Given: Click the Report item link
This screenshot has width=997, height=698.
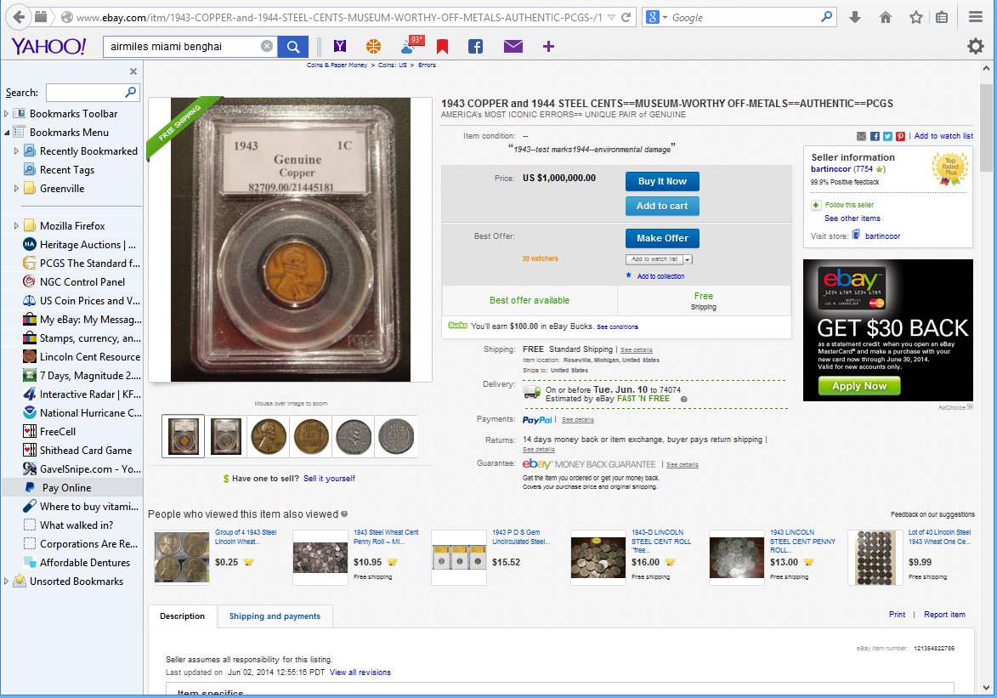Looking at the screenshot, I should pyautogui.click(x=944, y=615).
